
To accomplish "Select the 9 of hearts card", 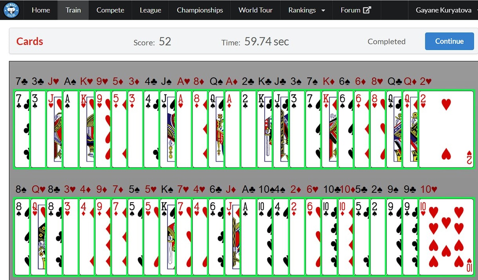I will pos(103,129).
